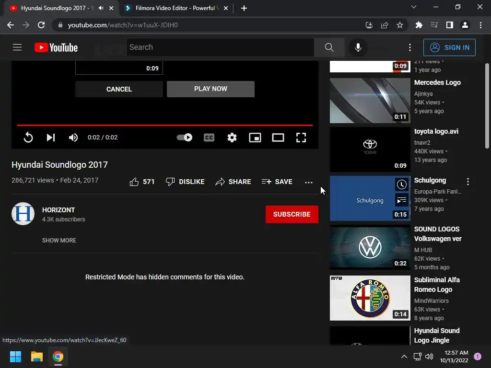
Task: Open system volume speaker in tray
Action: [x=429, y=356]
